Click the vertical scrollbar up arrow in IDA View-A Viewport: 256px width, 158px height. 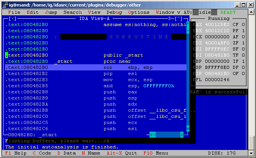click(x=188, y=24)
